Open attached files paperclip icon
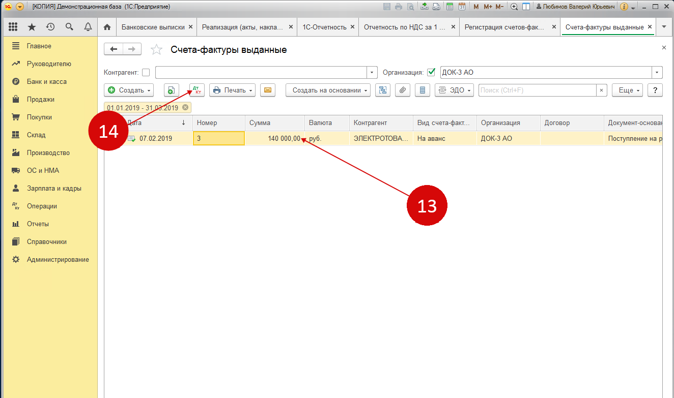This screenshot has width=674, height=398. (x=403, y=90)
